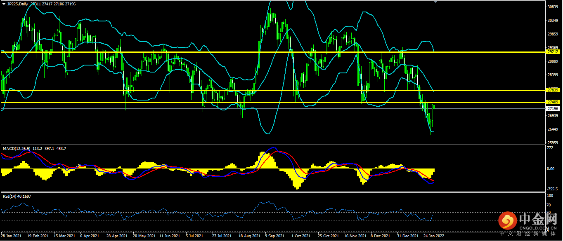The width and height of the screenshot is (563, 241).
Task: Click the 16 Nov 2021 date label
Action: pyautogui.click(x=355, y=236)
